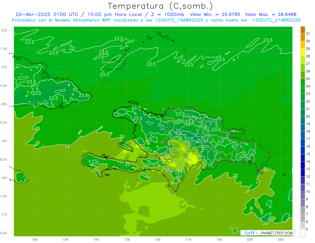Click the color bar label 5
315x243 pixels.
pyautogui.click(x=307, y=229)
